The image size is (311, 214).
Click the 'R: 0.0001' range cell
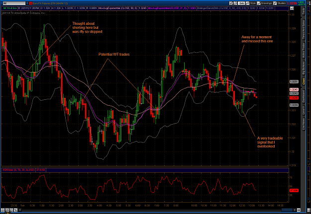[x=92, y=8]
